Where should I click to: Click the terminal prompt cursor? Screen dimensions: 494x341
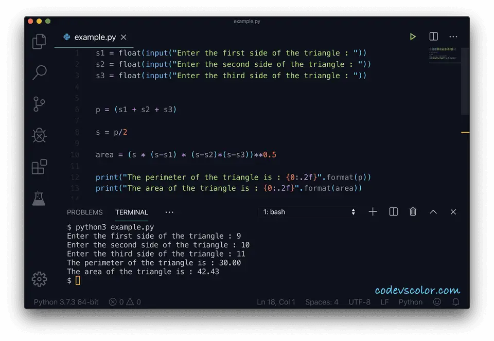(x=78, y=280)
